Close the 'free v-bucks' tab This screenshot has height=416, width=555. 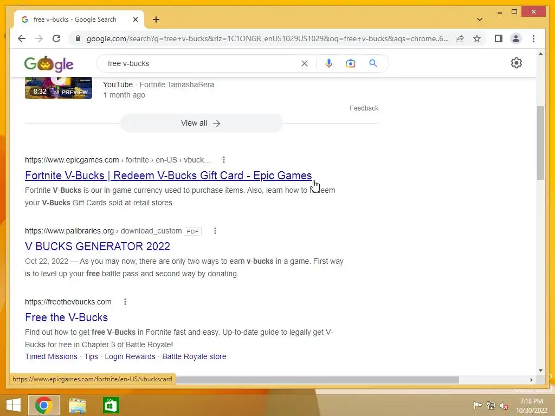pos(135,20)
